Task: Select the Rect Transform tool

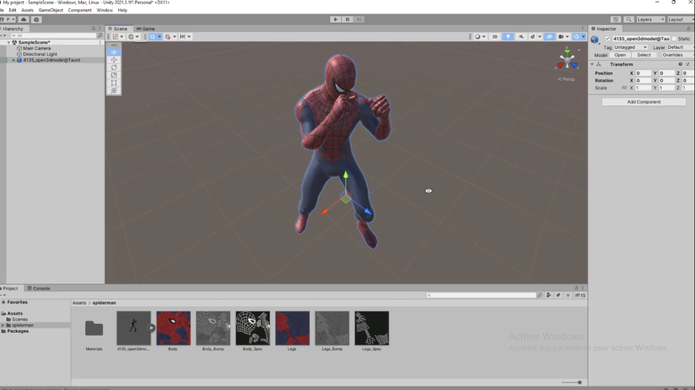Action: point(114,83)
